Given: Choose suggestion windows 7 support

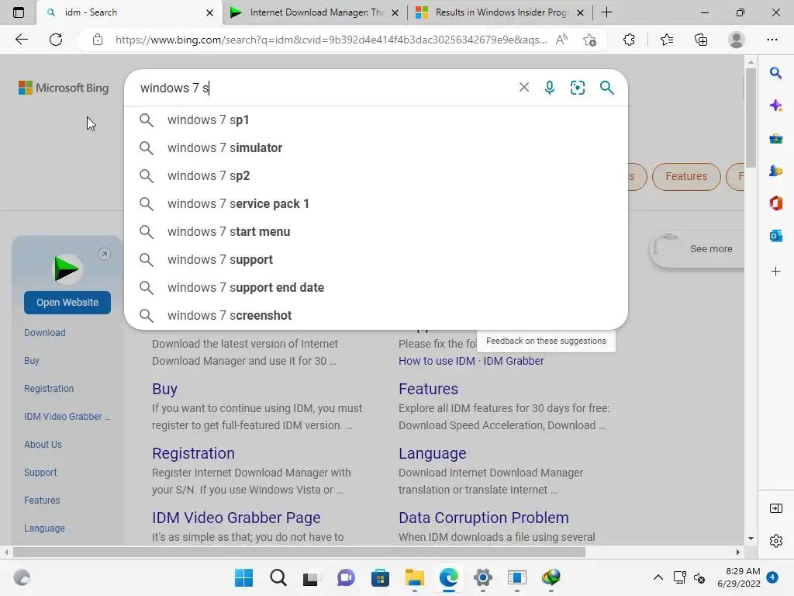Looking at the screenshot, I should 376,259.
